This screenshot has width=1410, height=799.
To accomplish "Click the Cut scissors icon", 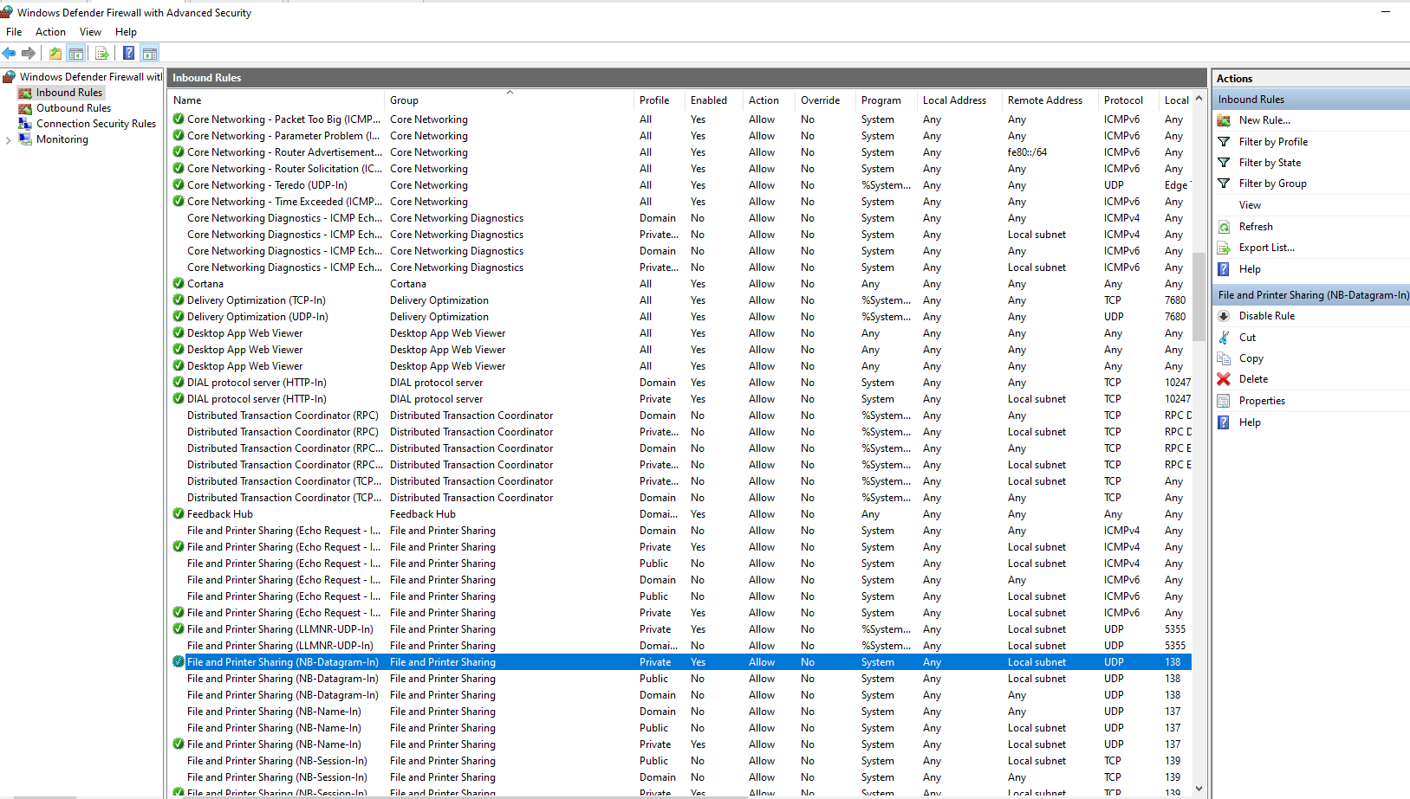I will [1224, 338].
